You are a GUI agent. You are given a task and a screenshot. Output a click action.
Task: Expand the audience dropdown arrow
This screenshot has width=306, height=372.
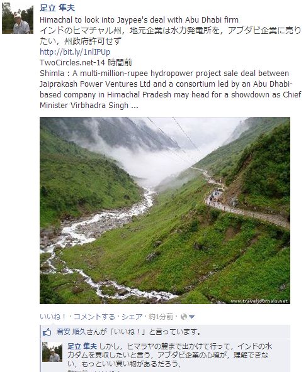pyautogui.click(x=191, y=317)
